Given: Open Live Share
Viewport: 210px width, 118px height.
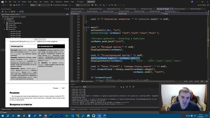Looking at the screenshot, I should click(202, 5).
